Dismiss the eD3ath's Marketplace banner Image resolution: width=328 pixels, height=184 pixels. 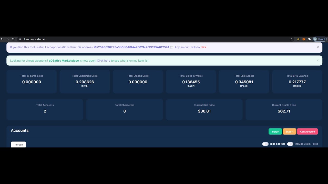318,61
